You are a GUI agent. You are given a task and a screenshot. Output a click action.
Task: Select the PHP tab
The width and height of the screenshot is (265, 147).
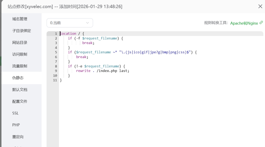click(16, 125)
